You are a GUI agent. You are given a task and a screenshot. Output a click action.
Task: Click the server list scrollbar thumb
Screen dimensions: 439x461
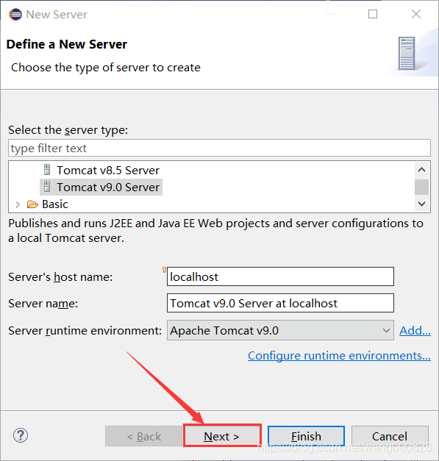tap(421, 187)
